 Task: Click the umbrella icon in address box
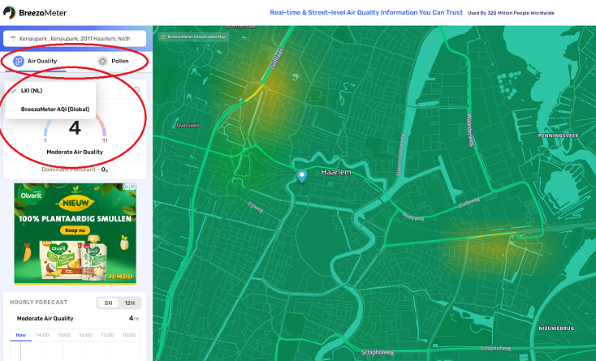13,38
